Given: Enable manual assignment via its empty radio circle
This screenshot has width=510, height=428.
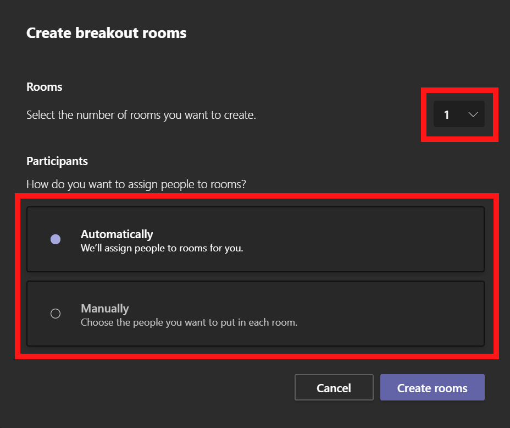Looking at the screenshot, I should [x=56, y=314].
